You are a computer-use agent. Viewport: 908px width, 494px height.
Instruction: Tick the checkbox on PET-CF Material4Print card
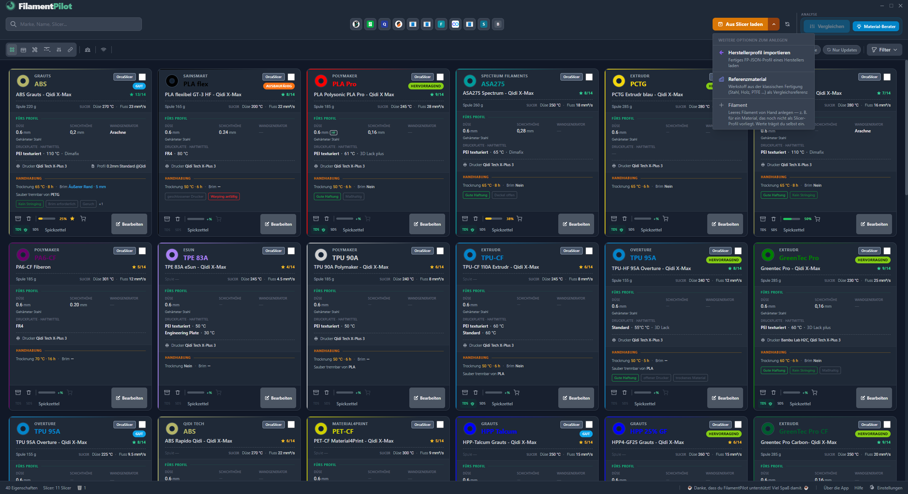click(x=440, y=424)
